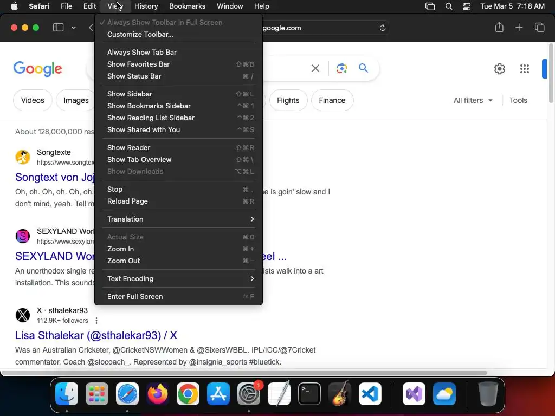Click the Stage Manager icon in menu bar
Image resolution: width=555 pixels, height=416 pixels.
(x=430, y=6)
